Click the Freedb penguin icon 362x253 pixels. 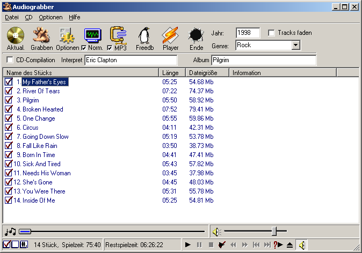pos(144,35)
